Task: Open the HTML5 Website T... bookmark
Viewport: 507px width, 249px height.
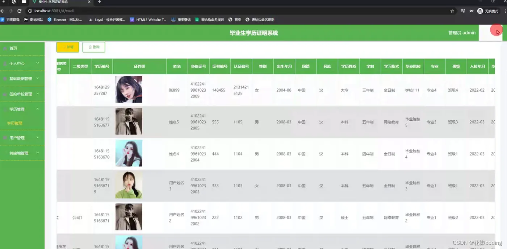Action: point(148,20)
